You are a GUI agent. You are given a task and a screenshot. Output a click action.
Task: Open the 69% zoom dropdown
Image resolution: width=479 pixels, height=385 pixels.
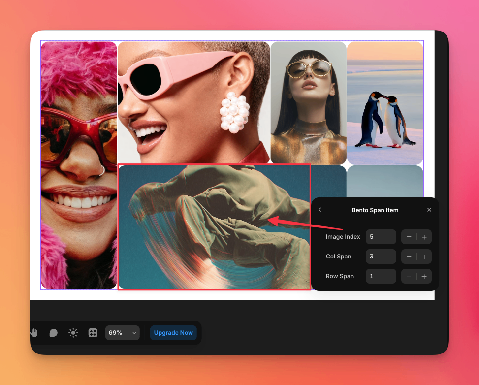click(x=122, y=333)
